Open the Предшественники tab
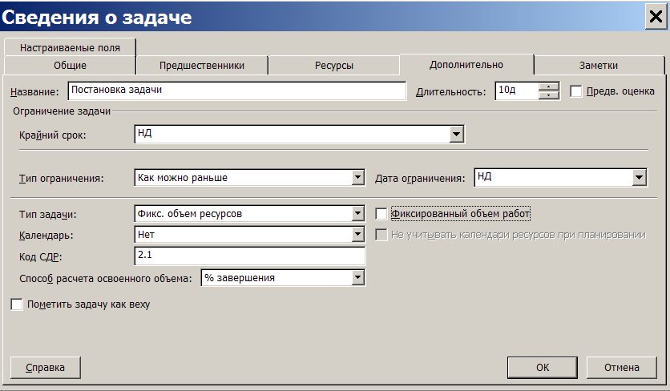 pos(202,66)
